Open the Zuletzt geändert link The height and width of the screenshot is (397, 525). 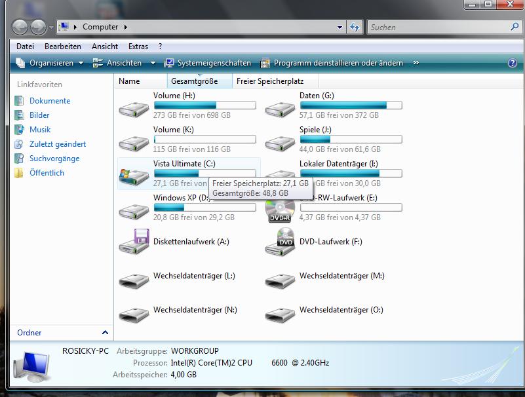tap(58, 144)
